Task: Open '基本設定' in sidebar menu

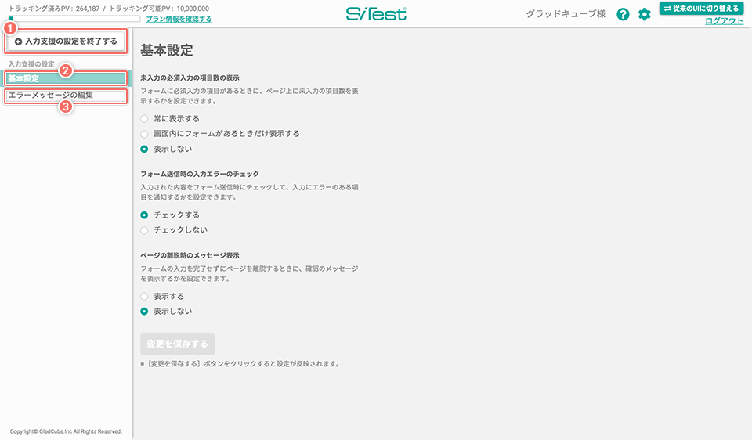Action: pyautogui.click(x=66, y=79)
